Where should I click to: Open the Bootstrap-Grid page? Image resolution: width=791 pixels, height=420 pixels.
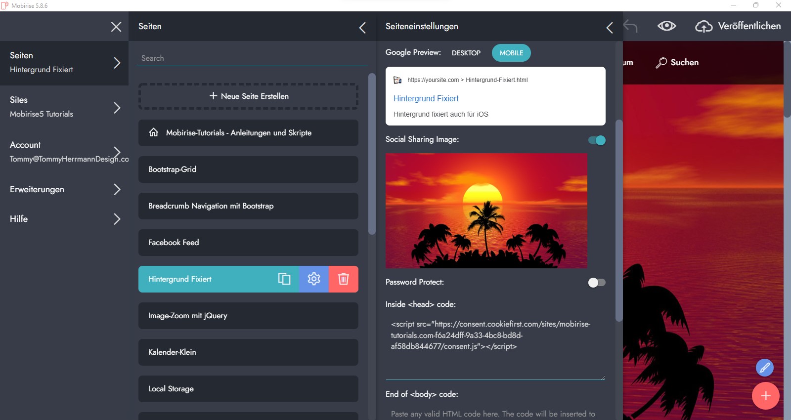pyautogui.click(x=248, y=169)
